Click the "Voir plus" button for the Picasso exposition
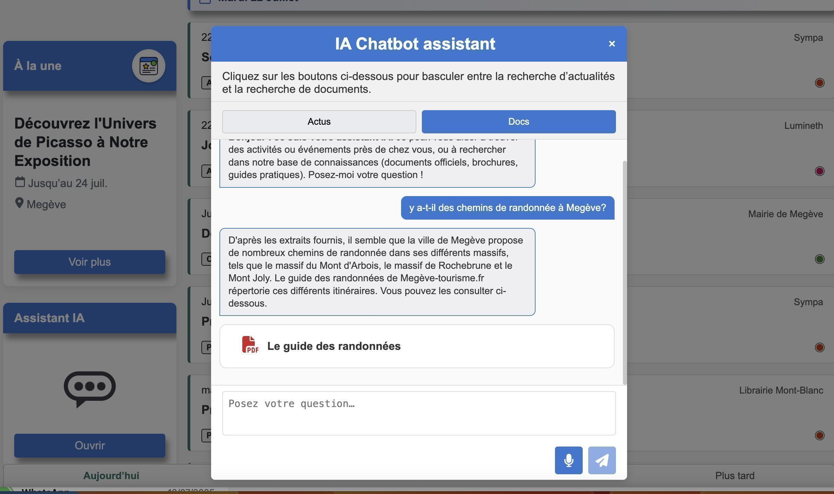 tap(89, 262)
